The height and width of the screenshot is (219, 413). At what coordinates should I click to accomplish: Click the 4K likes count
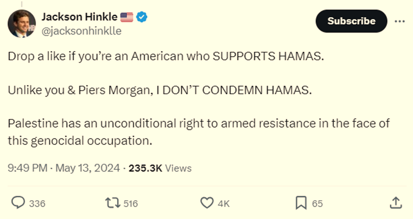(x=224, y=204)
